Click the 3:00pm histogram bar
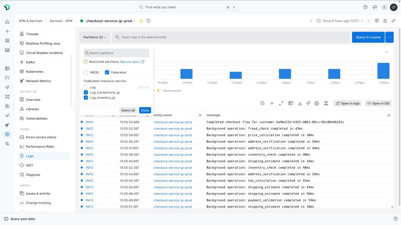401x225 pixels. (x=383, y=71)
